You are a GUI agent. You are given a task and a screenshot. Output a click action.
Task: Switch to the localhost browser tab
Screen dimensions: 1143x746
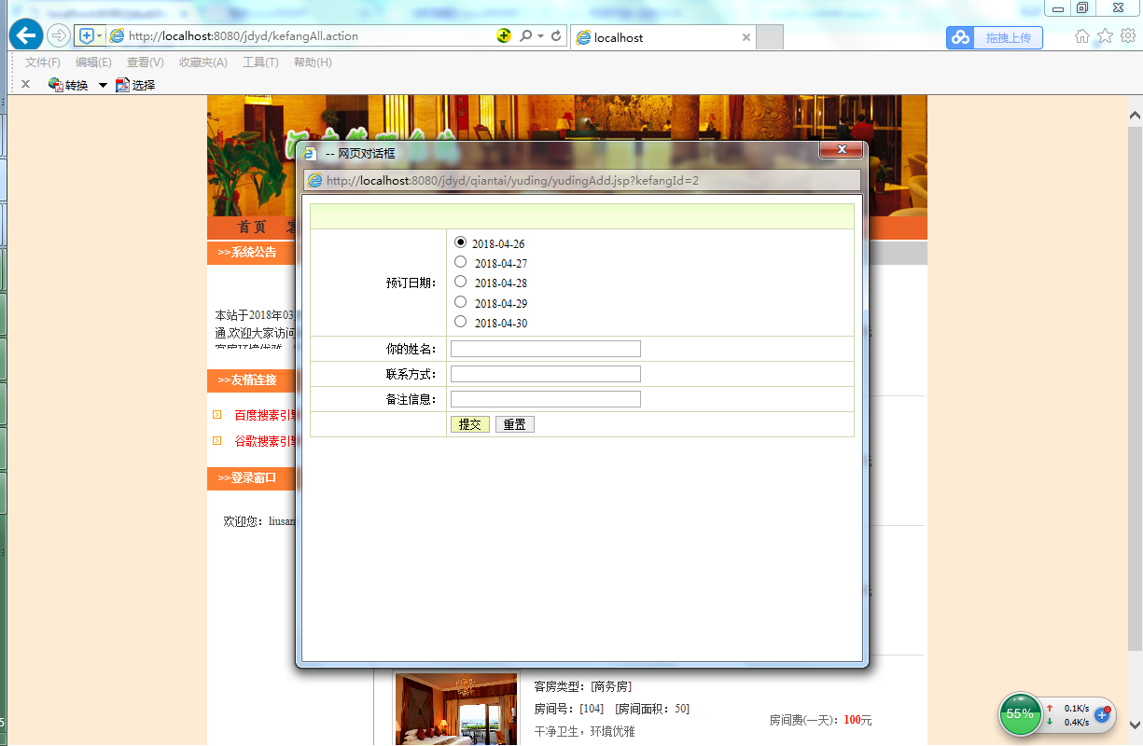click(x=653, y=37)
